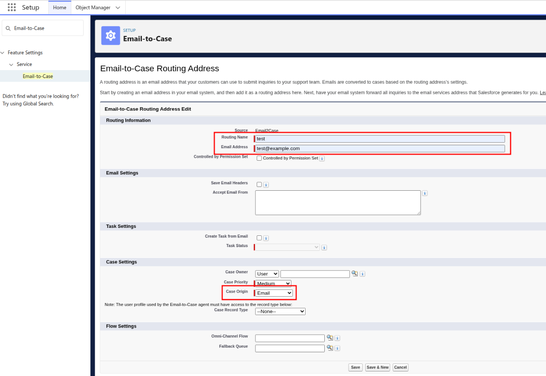Show info for Create Task from Email
Viewport: 546px width, 376px height.
click(266, 238)
